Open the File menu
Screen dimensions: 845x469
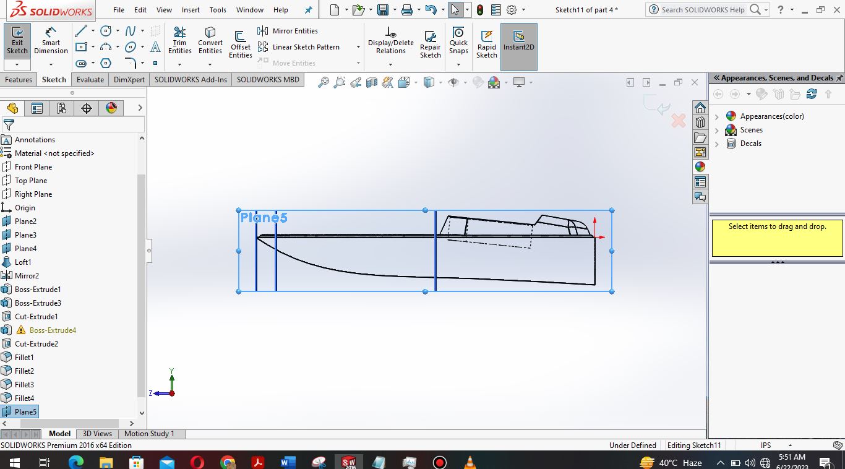(119, 10)
